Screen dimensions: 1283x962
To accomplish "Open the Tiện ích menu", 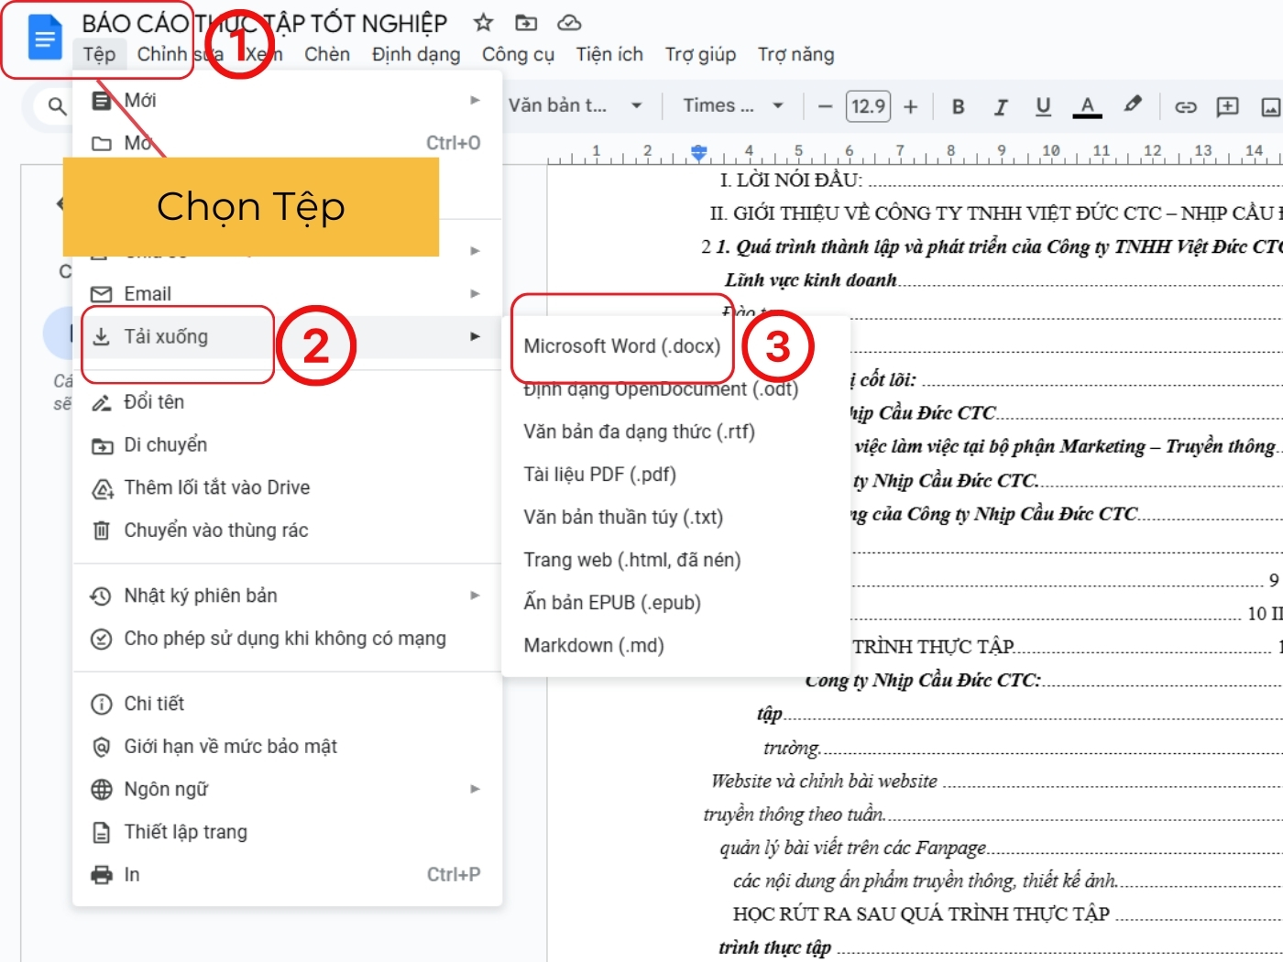I will (x=609, y=55).
